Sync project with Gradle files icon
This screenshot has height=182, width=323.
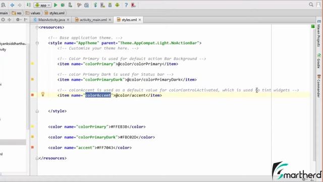click(95, 5)
